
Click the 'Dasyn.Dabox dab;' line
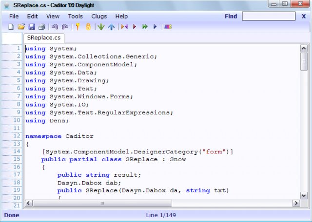[89, 183]
